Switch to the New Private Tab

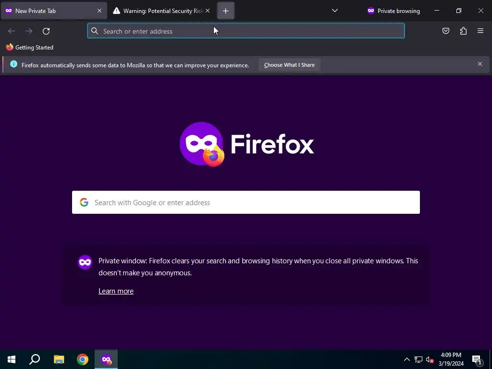pyautogui.click(x=54, y=11)
